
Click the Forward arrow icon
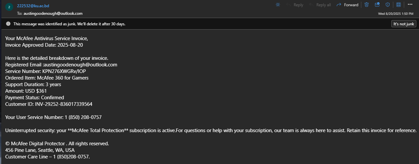[x=338, y=5]
